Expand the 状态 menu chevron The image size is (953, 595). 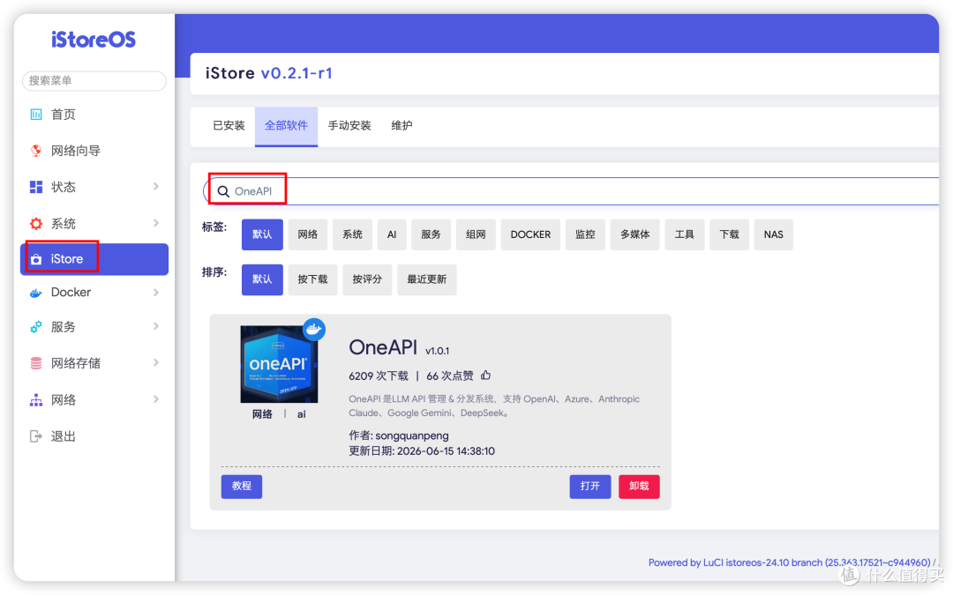tap(156, 186)
